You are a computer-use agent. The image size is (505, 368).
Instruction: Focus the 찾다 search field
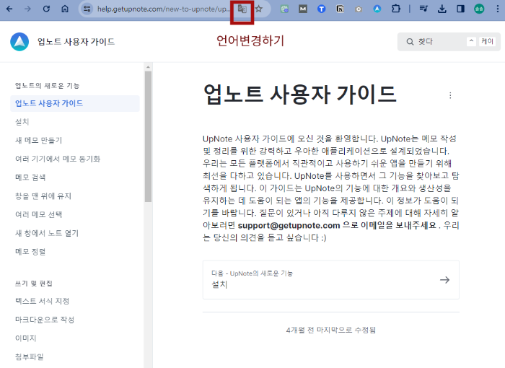[449, 42]
